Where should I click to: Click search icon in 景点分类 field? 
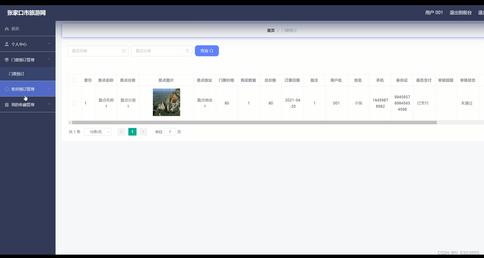click(x=187, y=51)
